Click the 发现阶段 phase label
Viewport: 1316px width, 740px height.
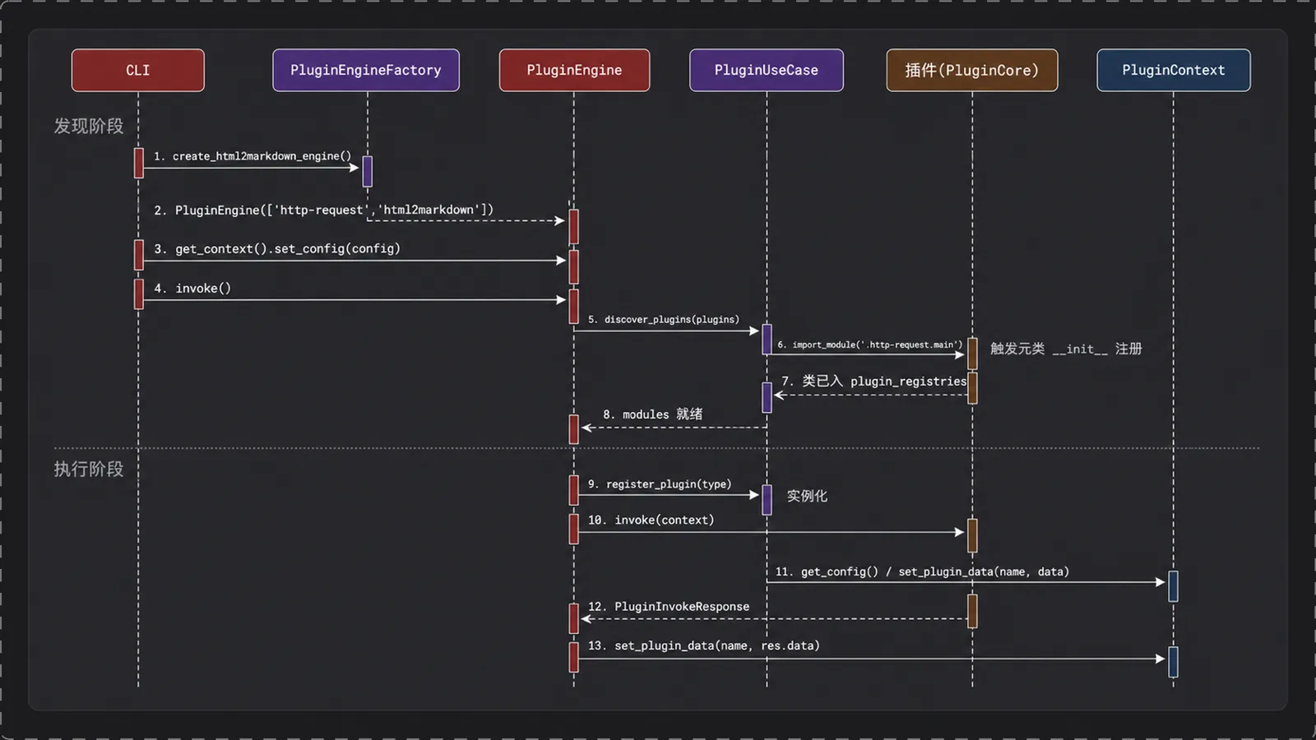tap(89, 126)
